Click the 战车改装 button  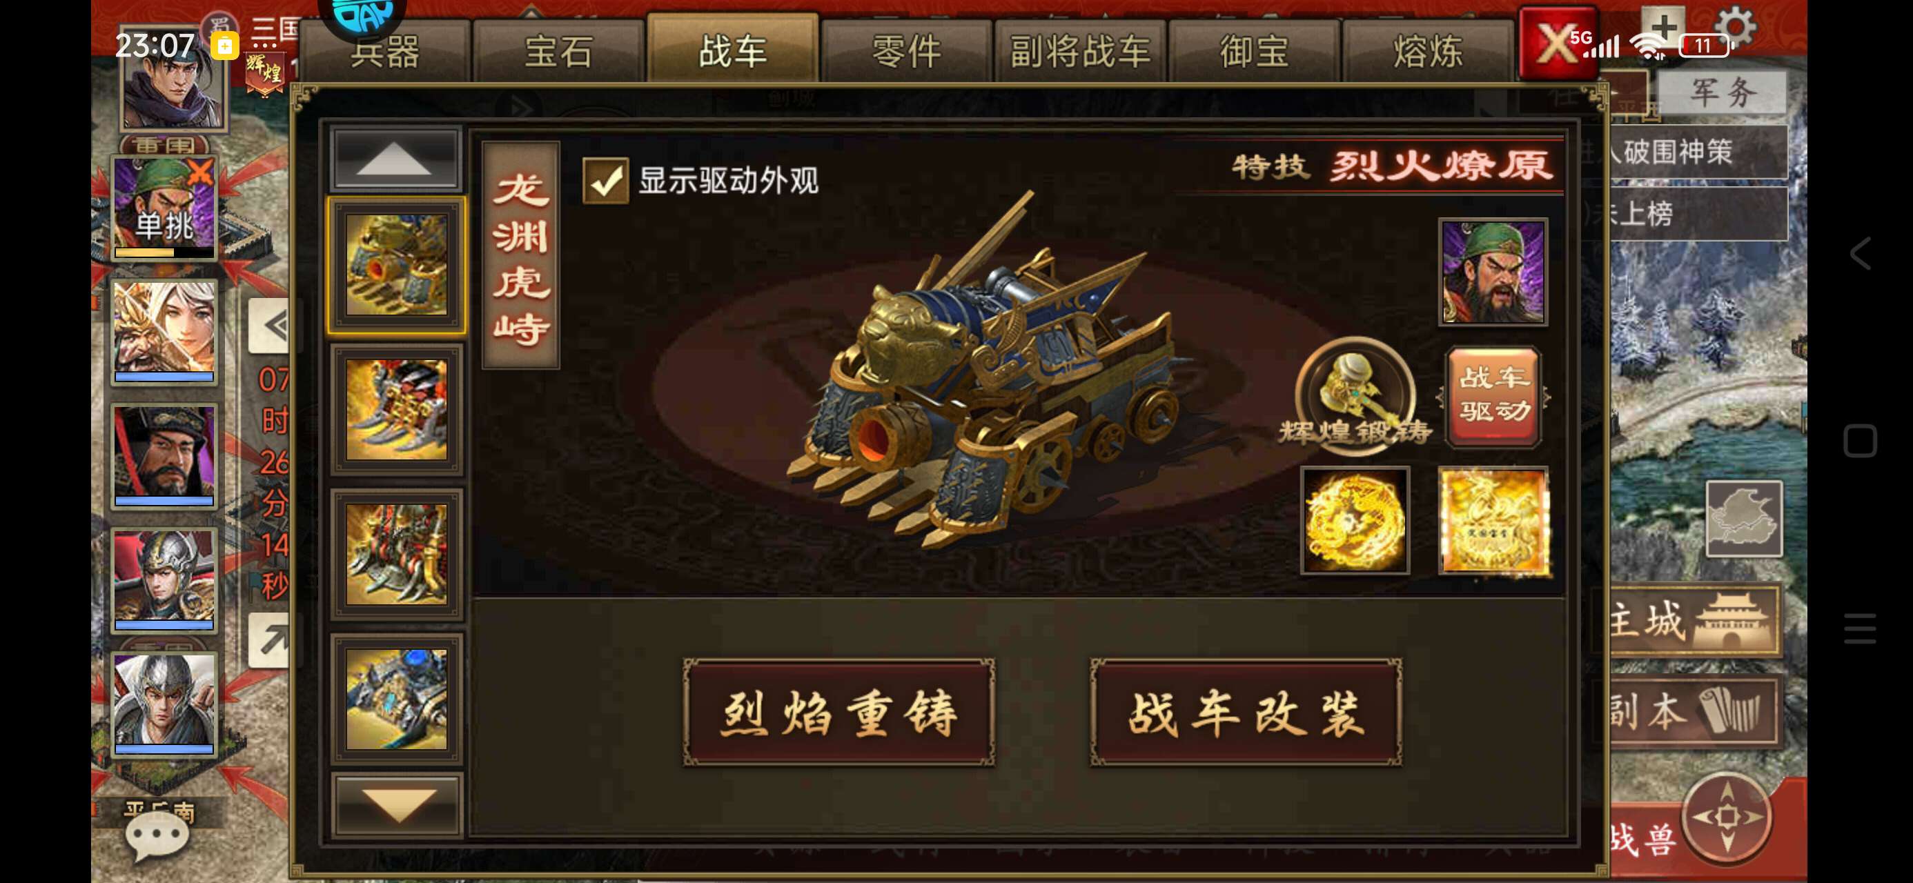1246,712
